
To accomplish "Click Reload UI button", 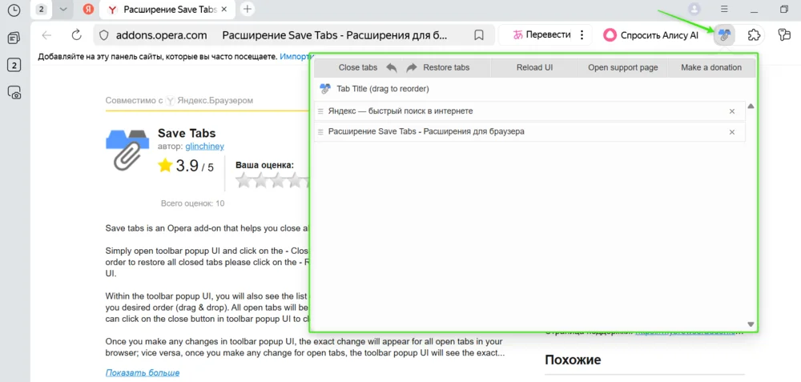I will tap(534, 67).
